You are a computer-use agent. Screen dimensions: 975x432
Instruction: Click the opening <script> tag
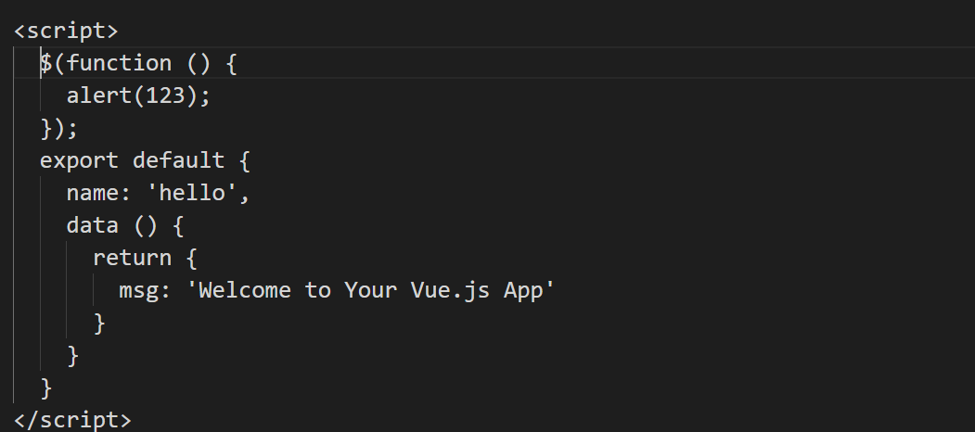tap(65, 31)
